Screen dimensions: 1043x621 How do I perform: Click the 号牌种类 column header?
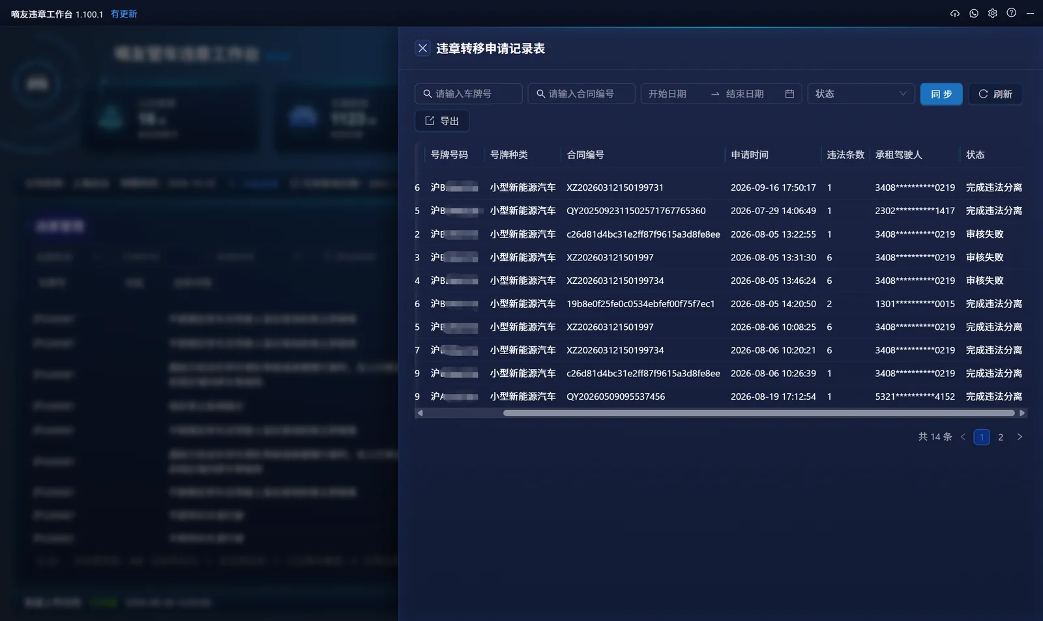click(x=509, y=155)
